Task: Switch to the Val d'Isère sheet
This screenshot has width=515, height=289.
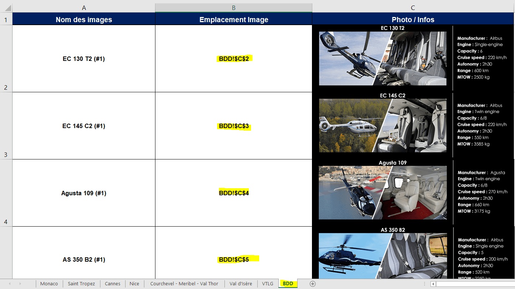Action: 241,283
